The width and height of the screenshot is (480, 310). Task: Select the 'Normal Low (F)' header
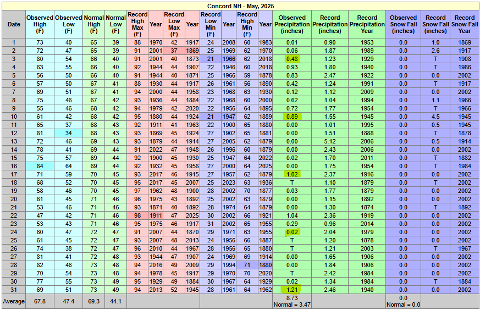pyautogui.click(x=115, y=24)
